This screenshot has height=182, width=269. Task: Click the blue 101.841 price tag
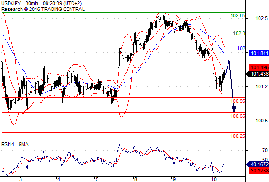coord(259,53)
